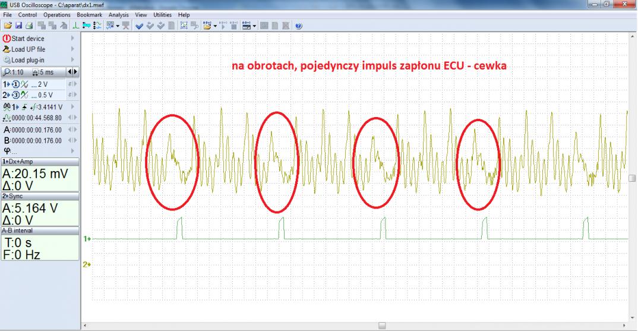Adjust the channel 1 2 V range arrows
The image size is (638, 331).
(72, 84)
